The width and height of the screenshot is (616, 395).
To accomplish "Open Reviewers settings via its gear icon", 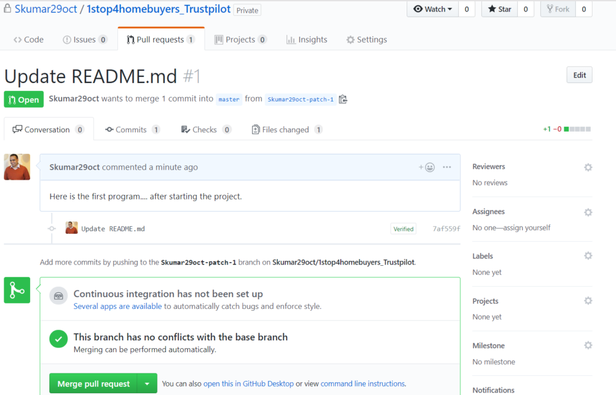I will coord(588,167).
